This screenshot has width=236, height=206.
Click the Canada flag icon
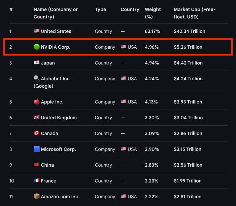click(37, 133)
